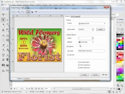
Task: Click the new document icon in main toolbar
Action: click(x=3, y=9)
